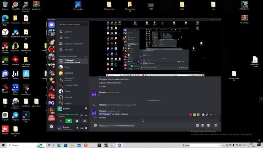Open Yandex browser from taskbar
Viewport: 263px width, 148px height.
92,145
